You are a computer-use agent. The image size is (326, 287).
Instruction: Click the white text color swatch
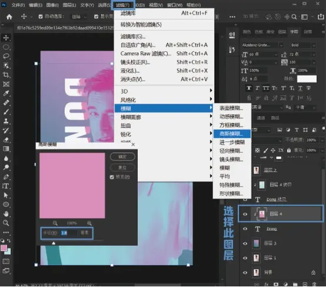pos(307,79)
